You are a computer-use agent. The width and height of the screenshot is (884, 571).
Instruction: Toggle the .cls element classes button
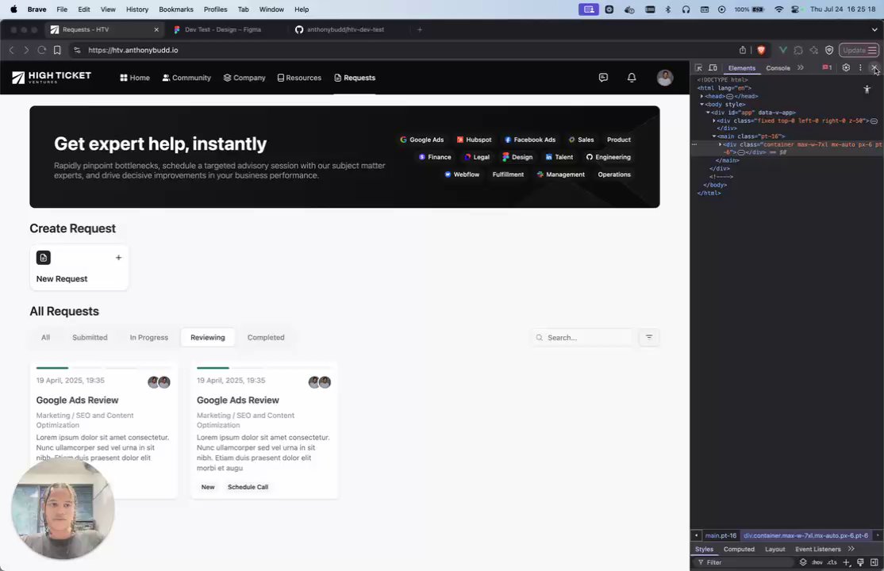point(832,562)
